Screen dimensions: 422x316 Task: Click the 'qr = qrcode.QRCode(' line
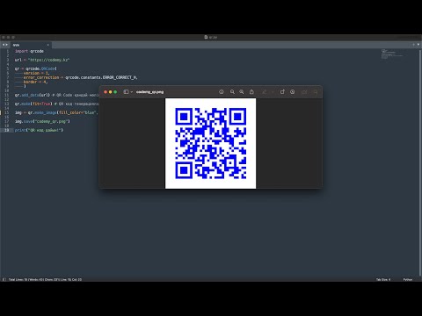click(36, 68)
